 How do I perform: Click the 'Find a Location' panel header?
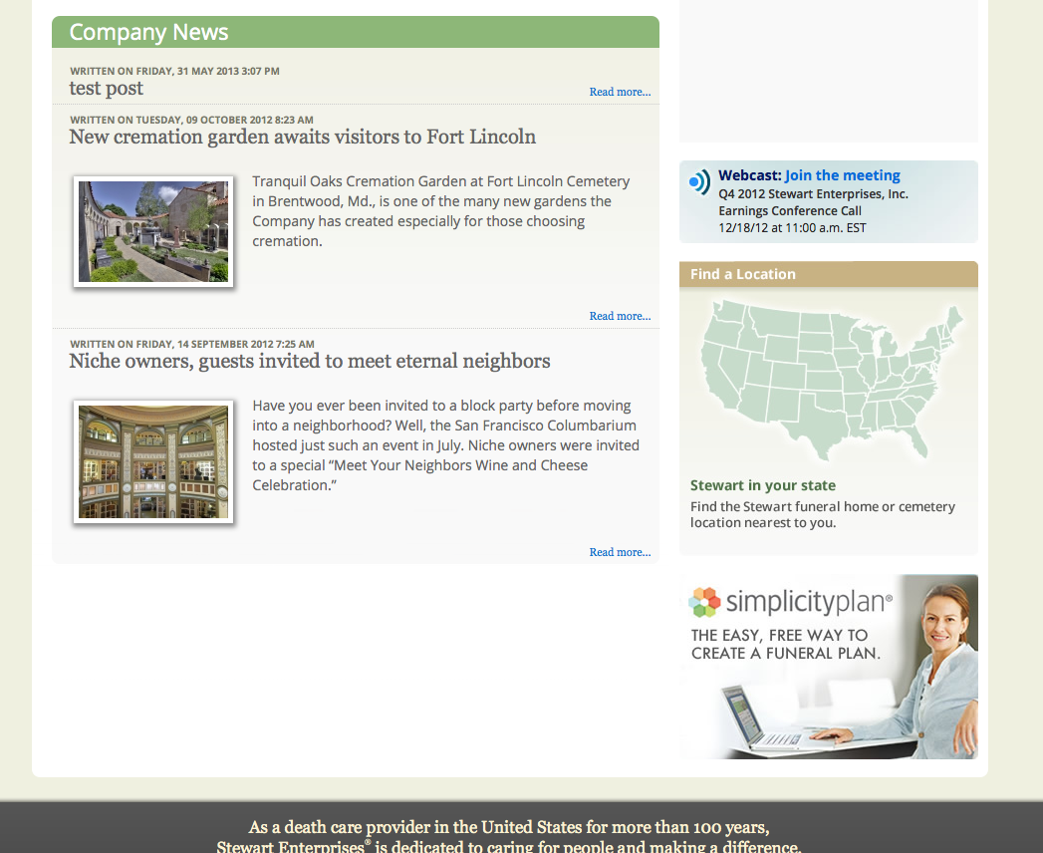click(x=743, y=274)
